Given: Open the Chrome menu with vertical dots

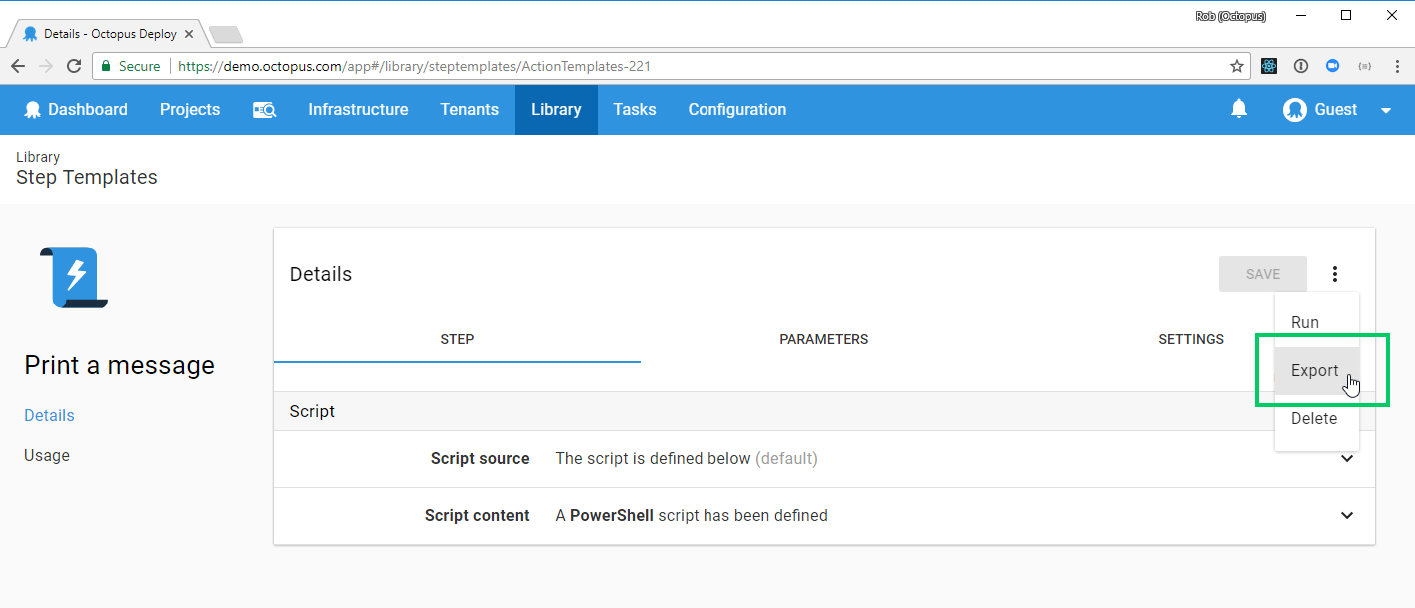Looking at the screenshot, I should coord(1396,66).
